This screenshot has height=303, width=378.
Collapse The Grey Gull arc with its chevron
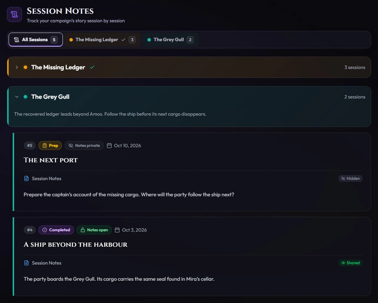click(x=16, y=97)
